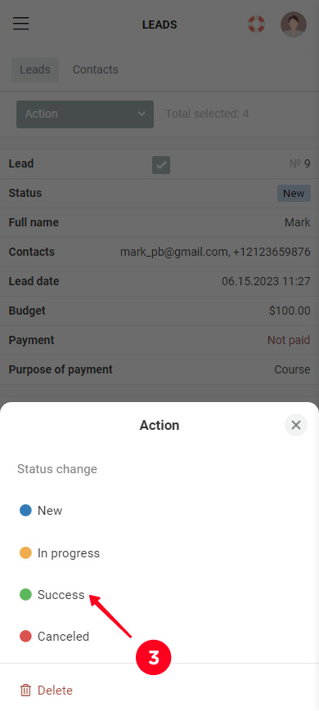Image resolution: width=319 pixels, height=711 pixels.
Task: Uncheck the Lead № 9 checkbox
Action: pos(161,165)
